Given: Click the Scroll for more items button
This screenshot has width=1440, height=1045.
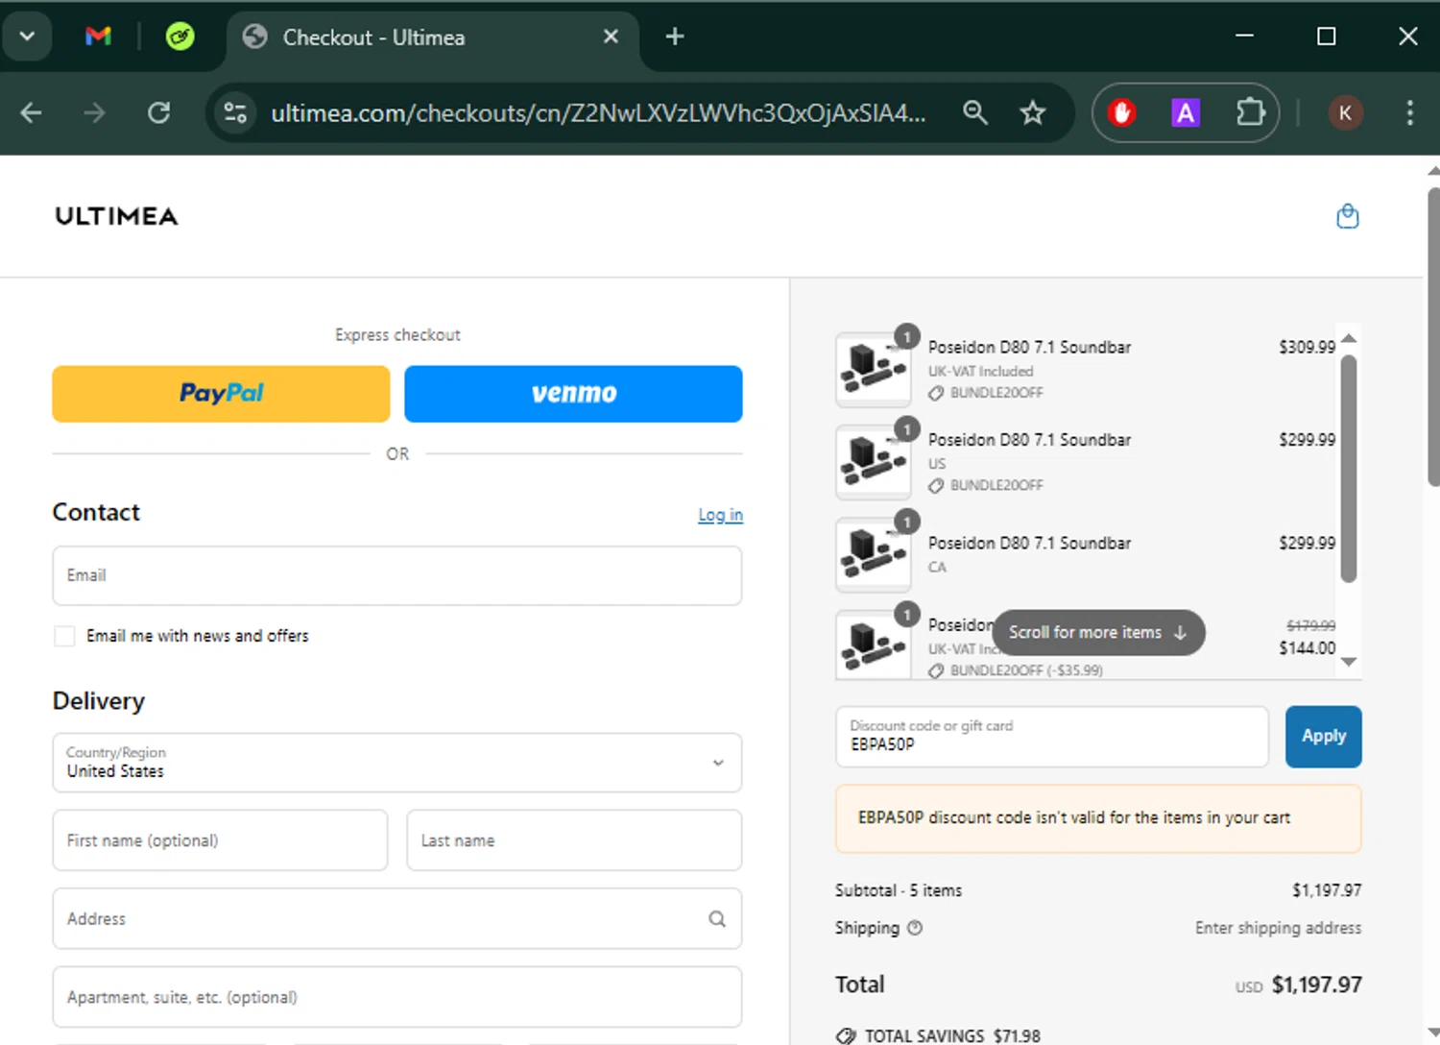Looking at the screenshot, I should (x=1098, y=633).
